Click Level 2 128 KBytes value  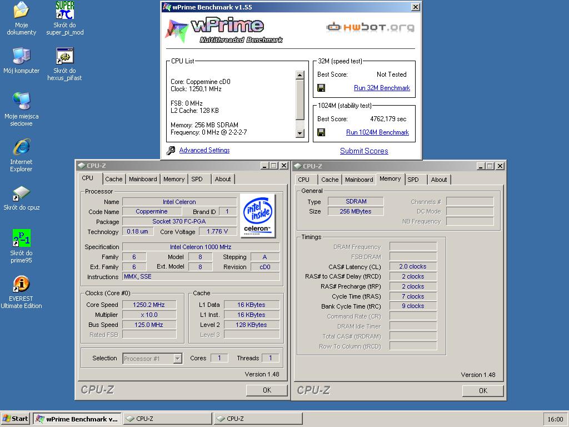coord(252,325)
